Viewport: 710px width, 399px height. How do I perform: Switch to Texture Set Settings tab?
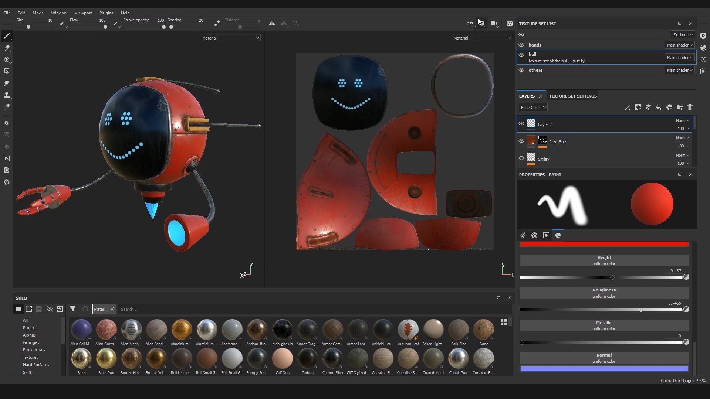point(572,96)
